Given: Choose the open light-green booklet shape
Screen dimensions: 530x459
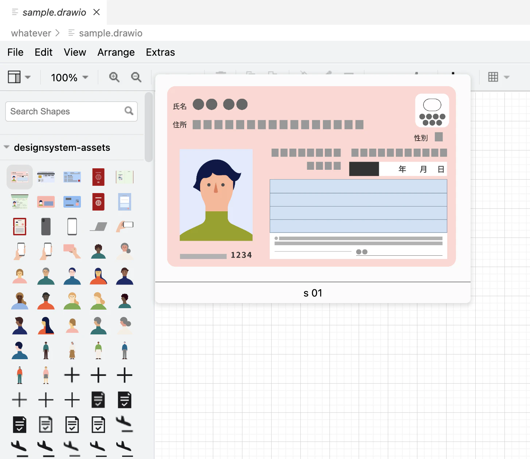Looking at the screenshot, I should click(x=125, y=177).
